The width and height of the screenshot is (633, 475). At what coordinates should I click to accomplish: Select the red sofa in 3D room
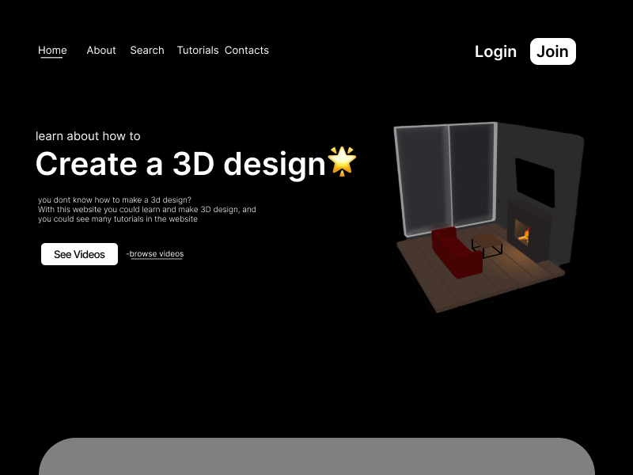point(455,252)
